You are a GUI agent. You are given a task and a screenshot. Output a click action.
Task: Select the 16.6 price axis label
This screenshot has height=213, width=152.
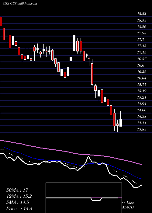(x=141, y=65)
